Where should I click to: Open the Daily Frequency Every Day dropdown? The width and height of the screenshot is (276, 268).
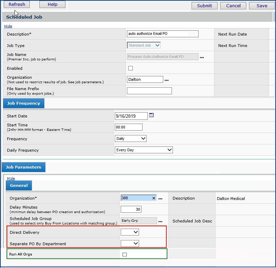pos(144,150)
